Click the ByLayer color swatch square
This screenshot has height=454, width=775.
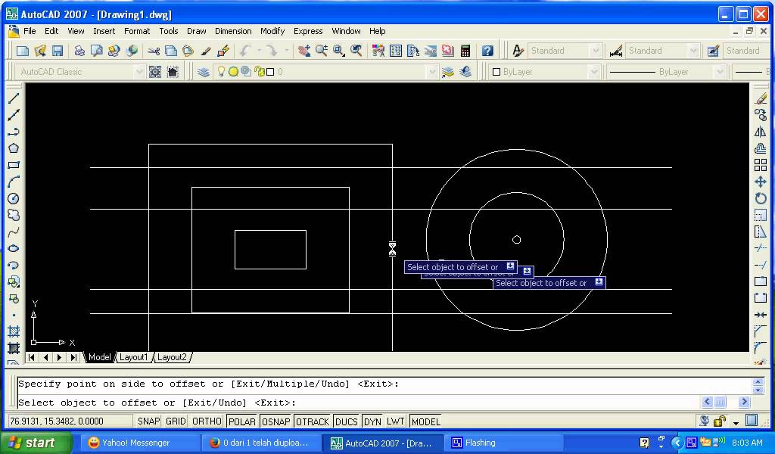coord(496,72)
